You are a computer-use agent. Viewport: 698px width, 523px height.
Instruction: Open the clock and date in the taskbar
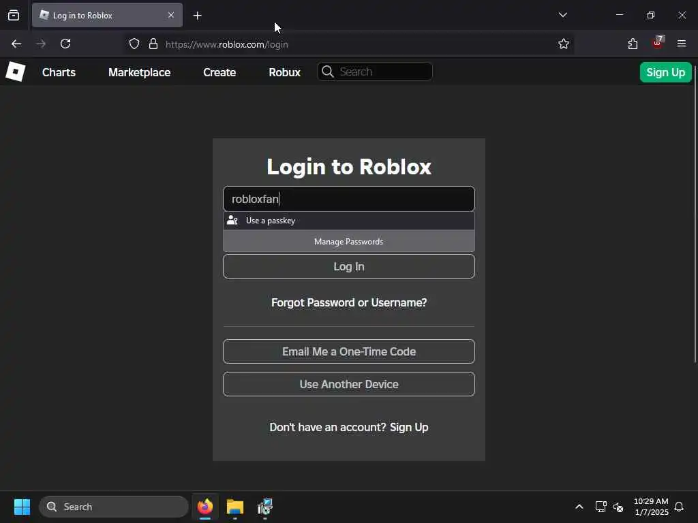point(651,507)
